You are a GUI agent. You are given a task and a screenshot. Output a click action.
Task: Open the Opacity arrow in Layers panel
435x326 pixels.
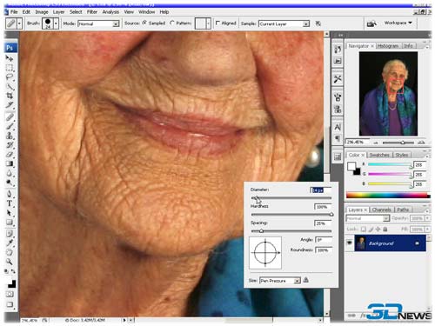(x=427, y=218)
